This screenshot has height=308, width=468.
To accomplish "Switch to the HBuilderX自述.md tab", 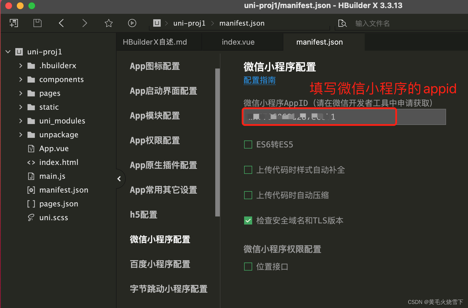I will pyautogui.click(x=155, y=42).
